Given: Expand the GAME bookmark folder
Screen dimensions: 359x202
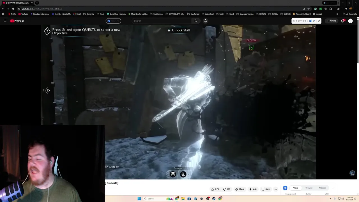Looking at the screenshot, I should (230, 14).
